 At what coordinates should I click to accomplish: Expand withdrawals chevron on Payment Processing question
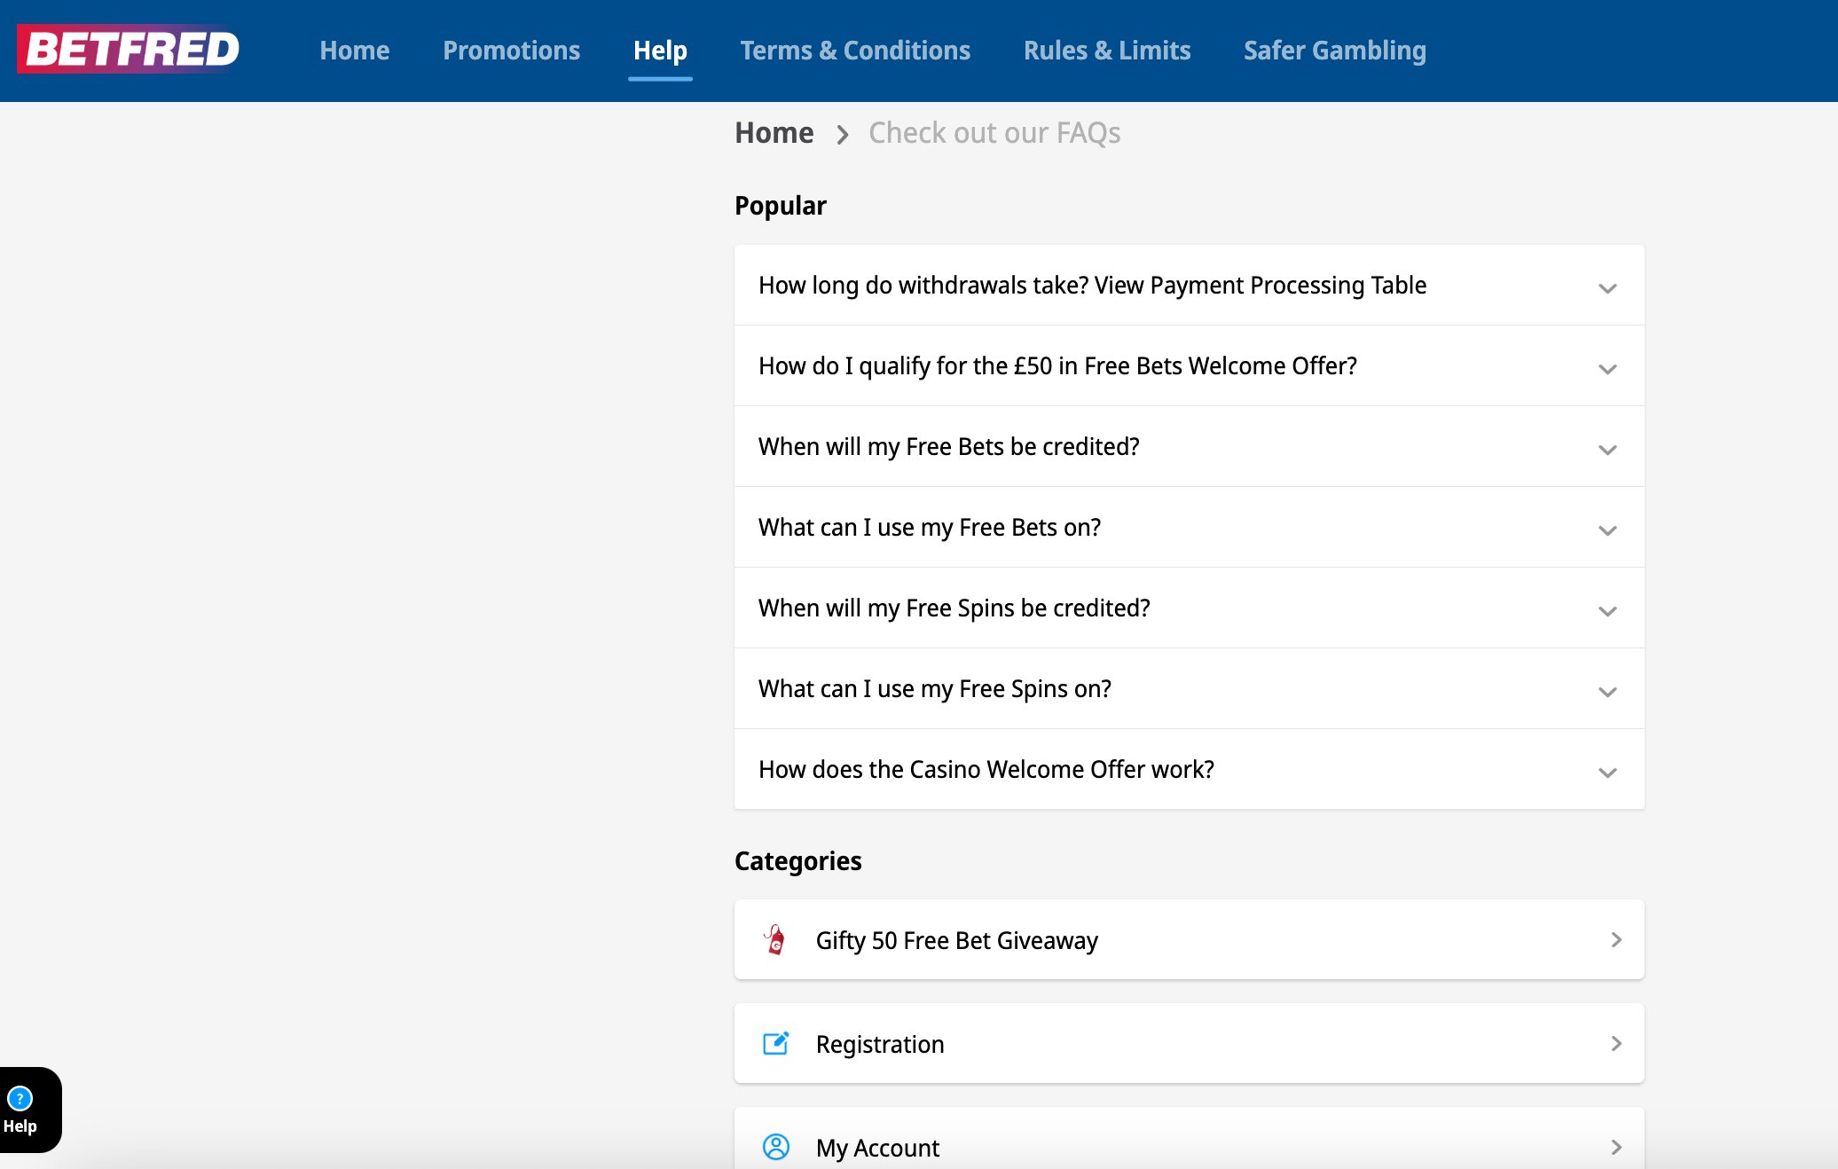coord(1607,288)
